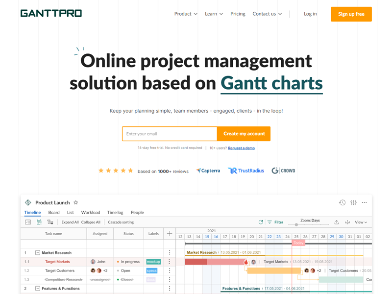Click John's avatar in Assigned column

pyautogui.click(x=93, y=262)
